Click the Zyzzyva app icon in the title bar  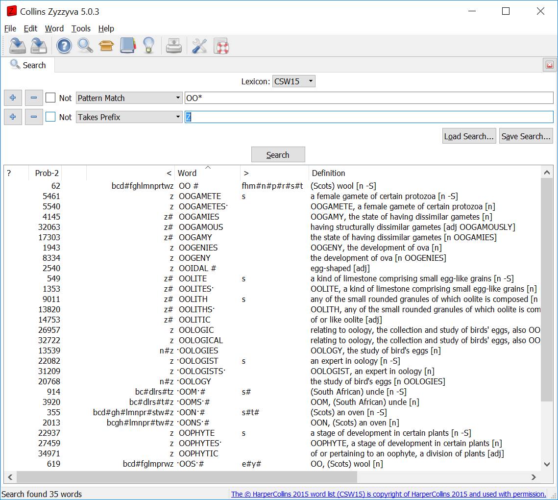click(11, 11)
